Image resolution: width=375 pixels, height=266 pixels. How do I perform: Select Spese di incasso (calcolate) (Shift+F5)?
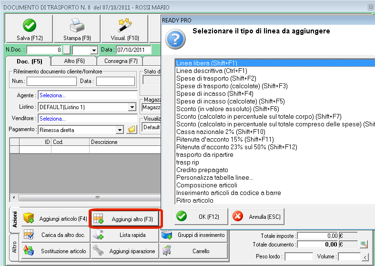coord(275,101)
